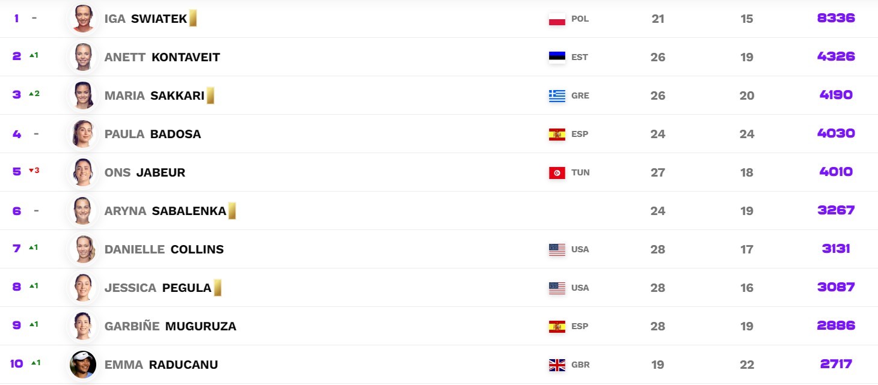Click Iga Swiatek's player headshot
The image size is (878, 385).
pos(83,19)
